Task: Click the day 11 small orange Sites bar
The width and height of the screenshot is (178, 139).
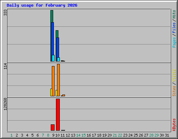Action: coord(64,95)
